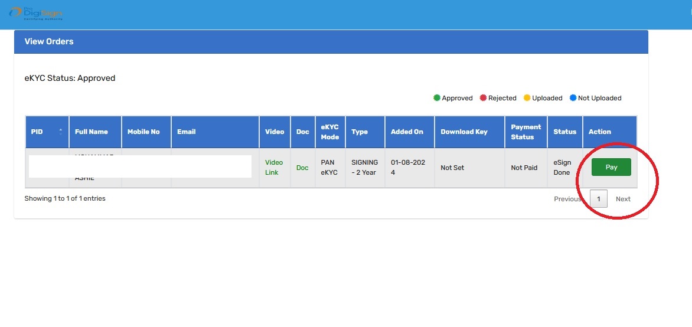Viewport: 692px width, 327px height.
Task: Sort by the Email column header
Action: [187, 132]
